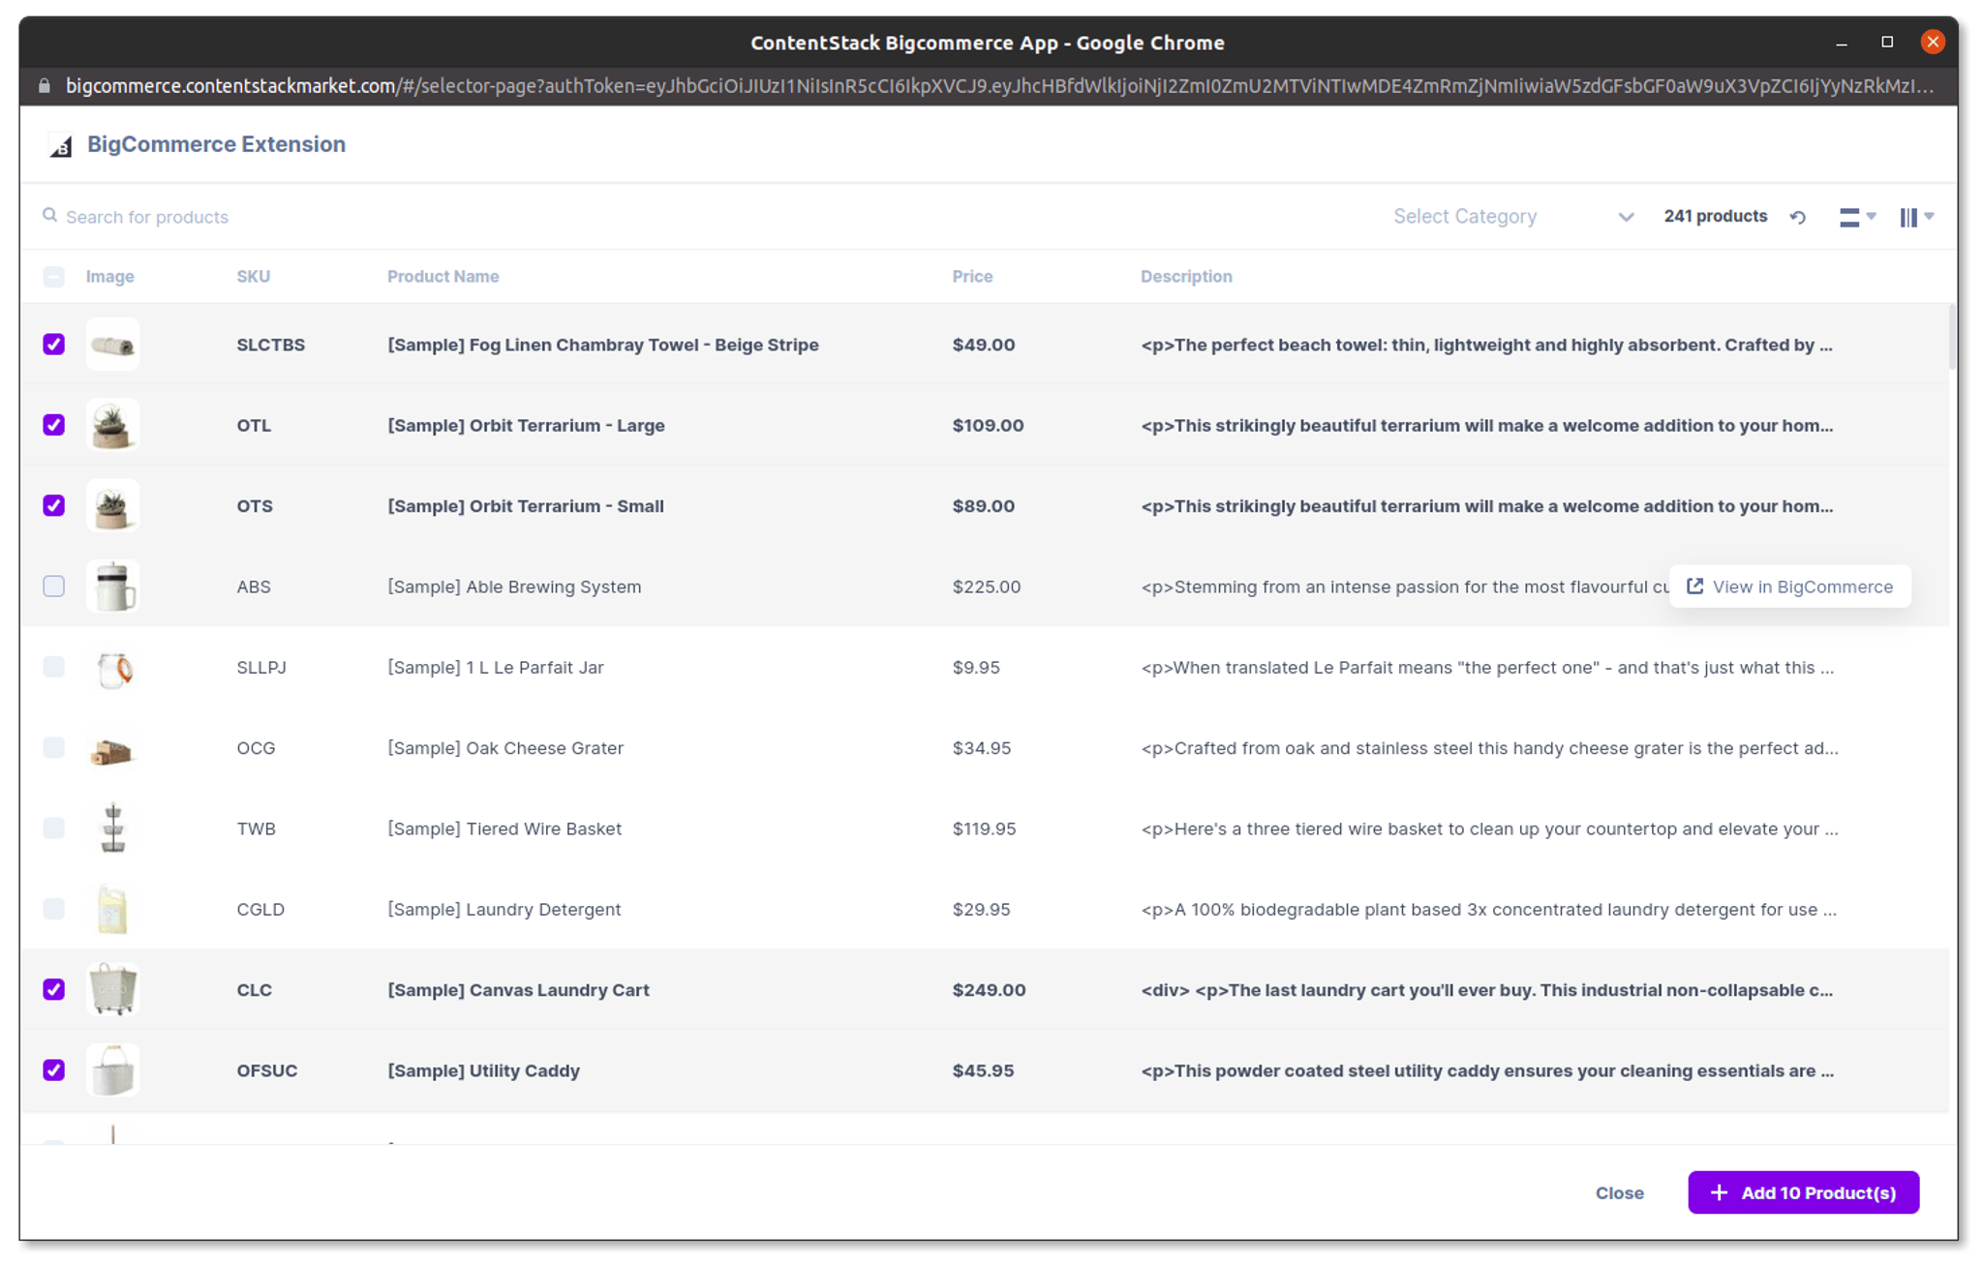Check the Oak Cheese Grater checkbox

pyautogui.click(x=54, y=747)
